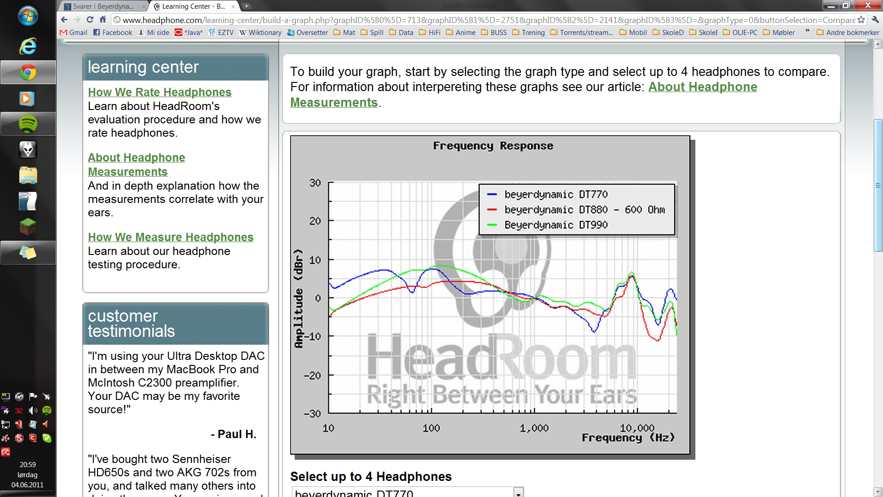Viewport: 883px width, 497px height.
Task: Open the How We Measure Headphones link
Action: click(171, 237)
